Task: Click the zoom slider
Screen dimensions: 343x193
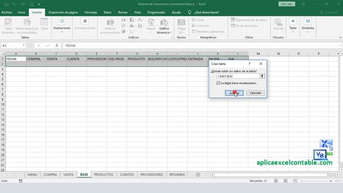Action: pos(316,181)
